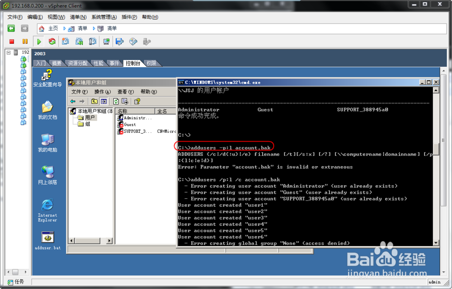Sort by 名称 column header

(135, 111)
